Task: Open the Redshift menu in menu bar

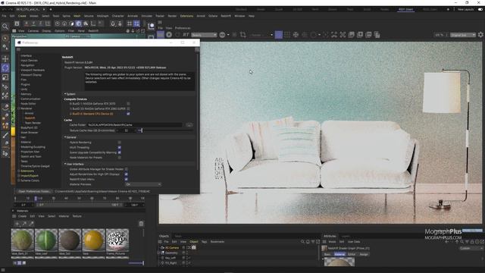Action: [226, 16]
